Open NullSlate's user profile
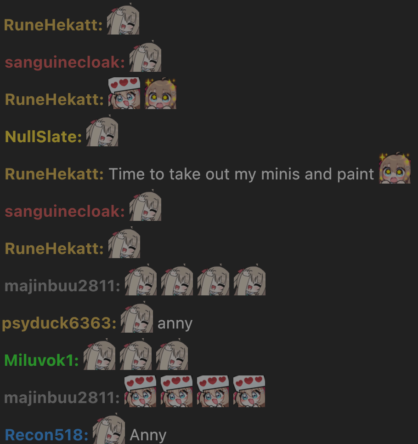The height and width of the screenshot is (444, 418). click(44, 137)
